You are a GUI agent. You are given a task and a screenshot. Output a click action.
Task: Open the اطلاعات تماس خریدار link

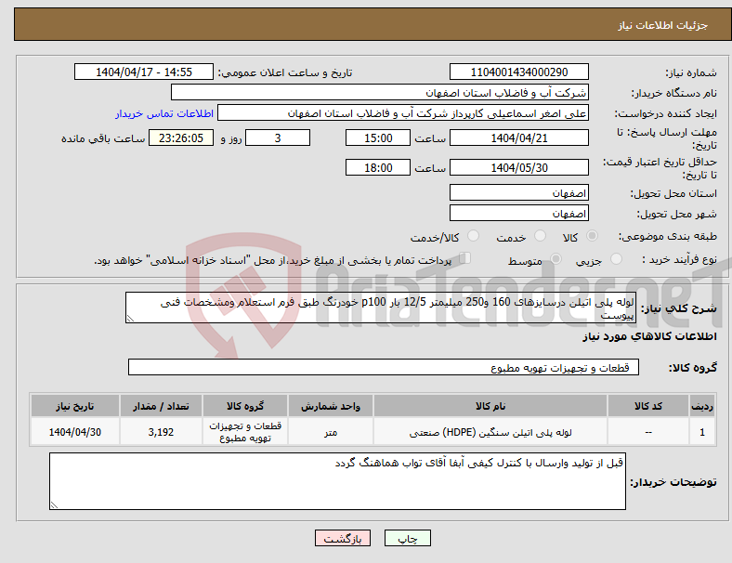click(164, 113)
